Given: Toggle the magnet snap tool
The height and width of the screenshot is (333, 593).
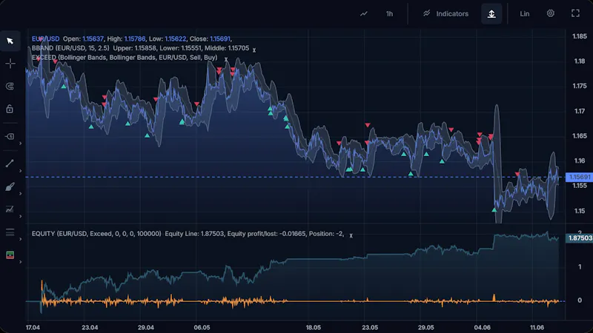Looking at the screenshot, I should [10, 87].
